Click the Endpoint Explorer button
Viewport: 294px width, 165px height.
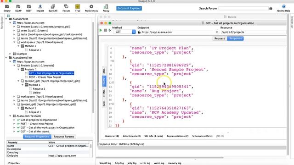[x=129, y=8]
